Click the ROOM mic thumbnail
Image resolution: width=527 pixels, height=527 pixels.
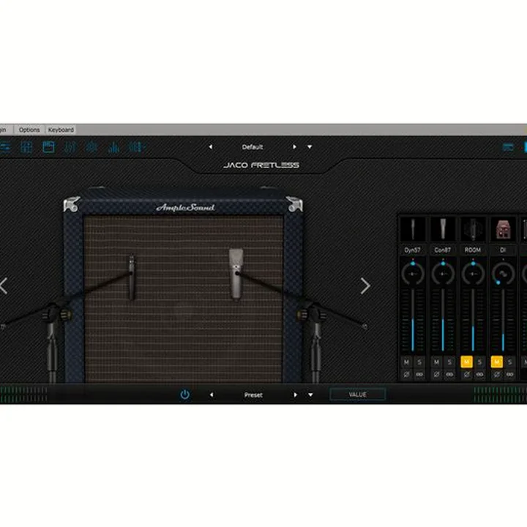[x=473, y=229]
